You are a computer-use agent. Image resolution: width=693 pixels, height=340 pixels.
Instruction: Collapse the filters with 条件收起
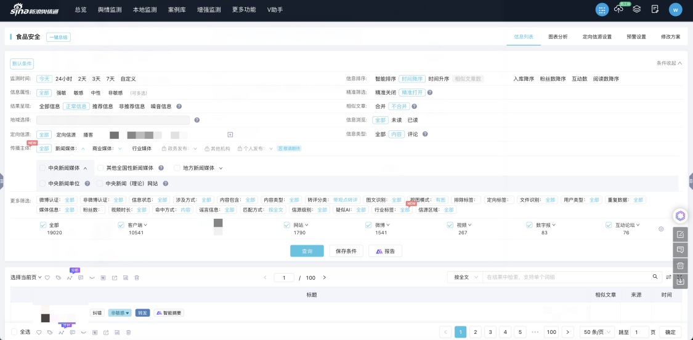[x=669, y=63]
